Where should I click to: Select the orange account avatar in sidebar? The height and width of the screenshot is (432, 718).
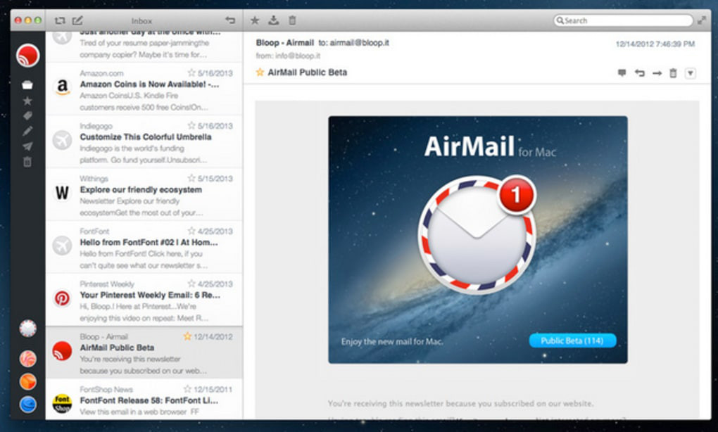tap(28, 381)
